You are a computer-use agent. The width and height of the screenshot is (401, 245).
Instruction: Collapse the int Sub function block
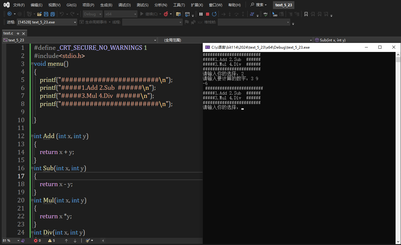click(x=32, y=168)
